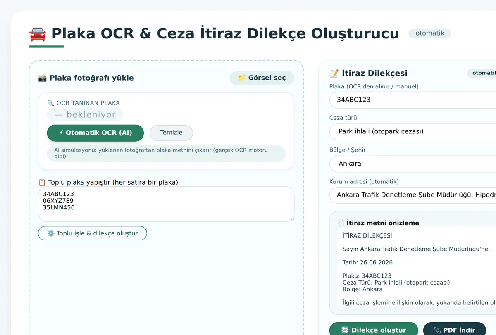Click the lightning icon in Otomatik OCR
496x335 pixels.
click(x=61, y=133)
